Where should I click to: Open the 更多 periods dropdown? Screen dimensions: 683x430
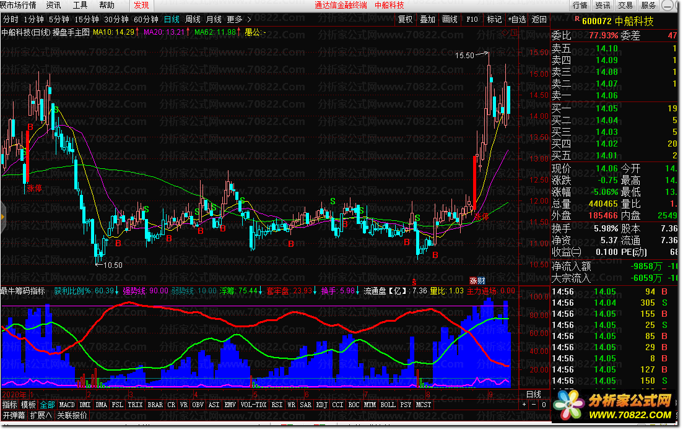[238, 20]
